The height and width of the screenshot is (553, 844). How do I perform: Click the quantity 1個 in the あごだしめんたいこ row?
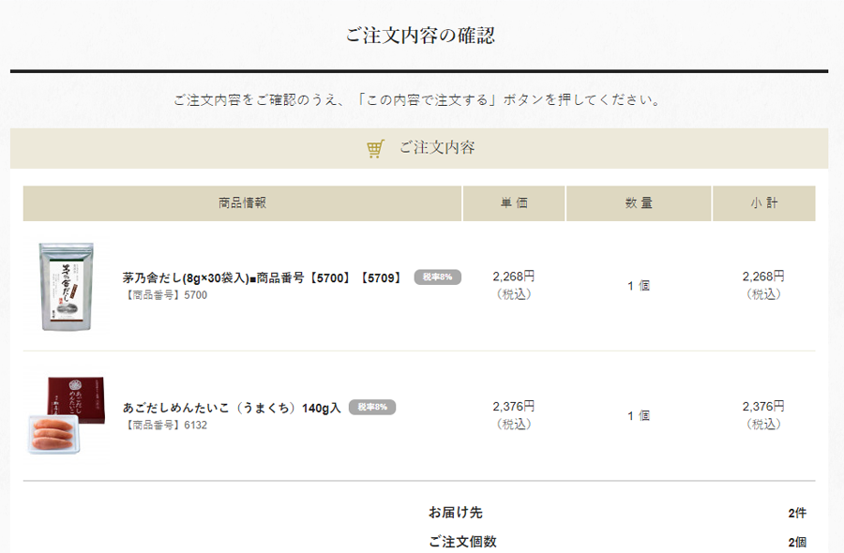pos(639,416)
